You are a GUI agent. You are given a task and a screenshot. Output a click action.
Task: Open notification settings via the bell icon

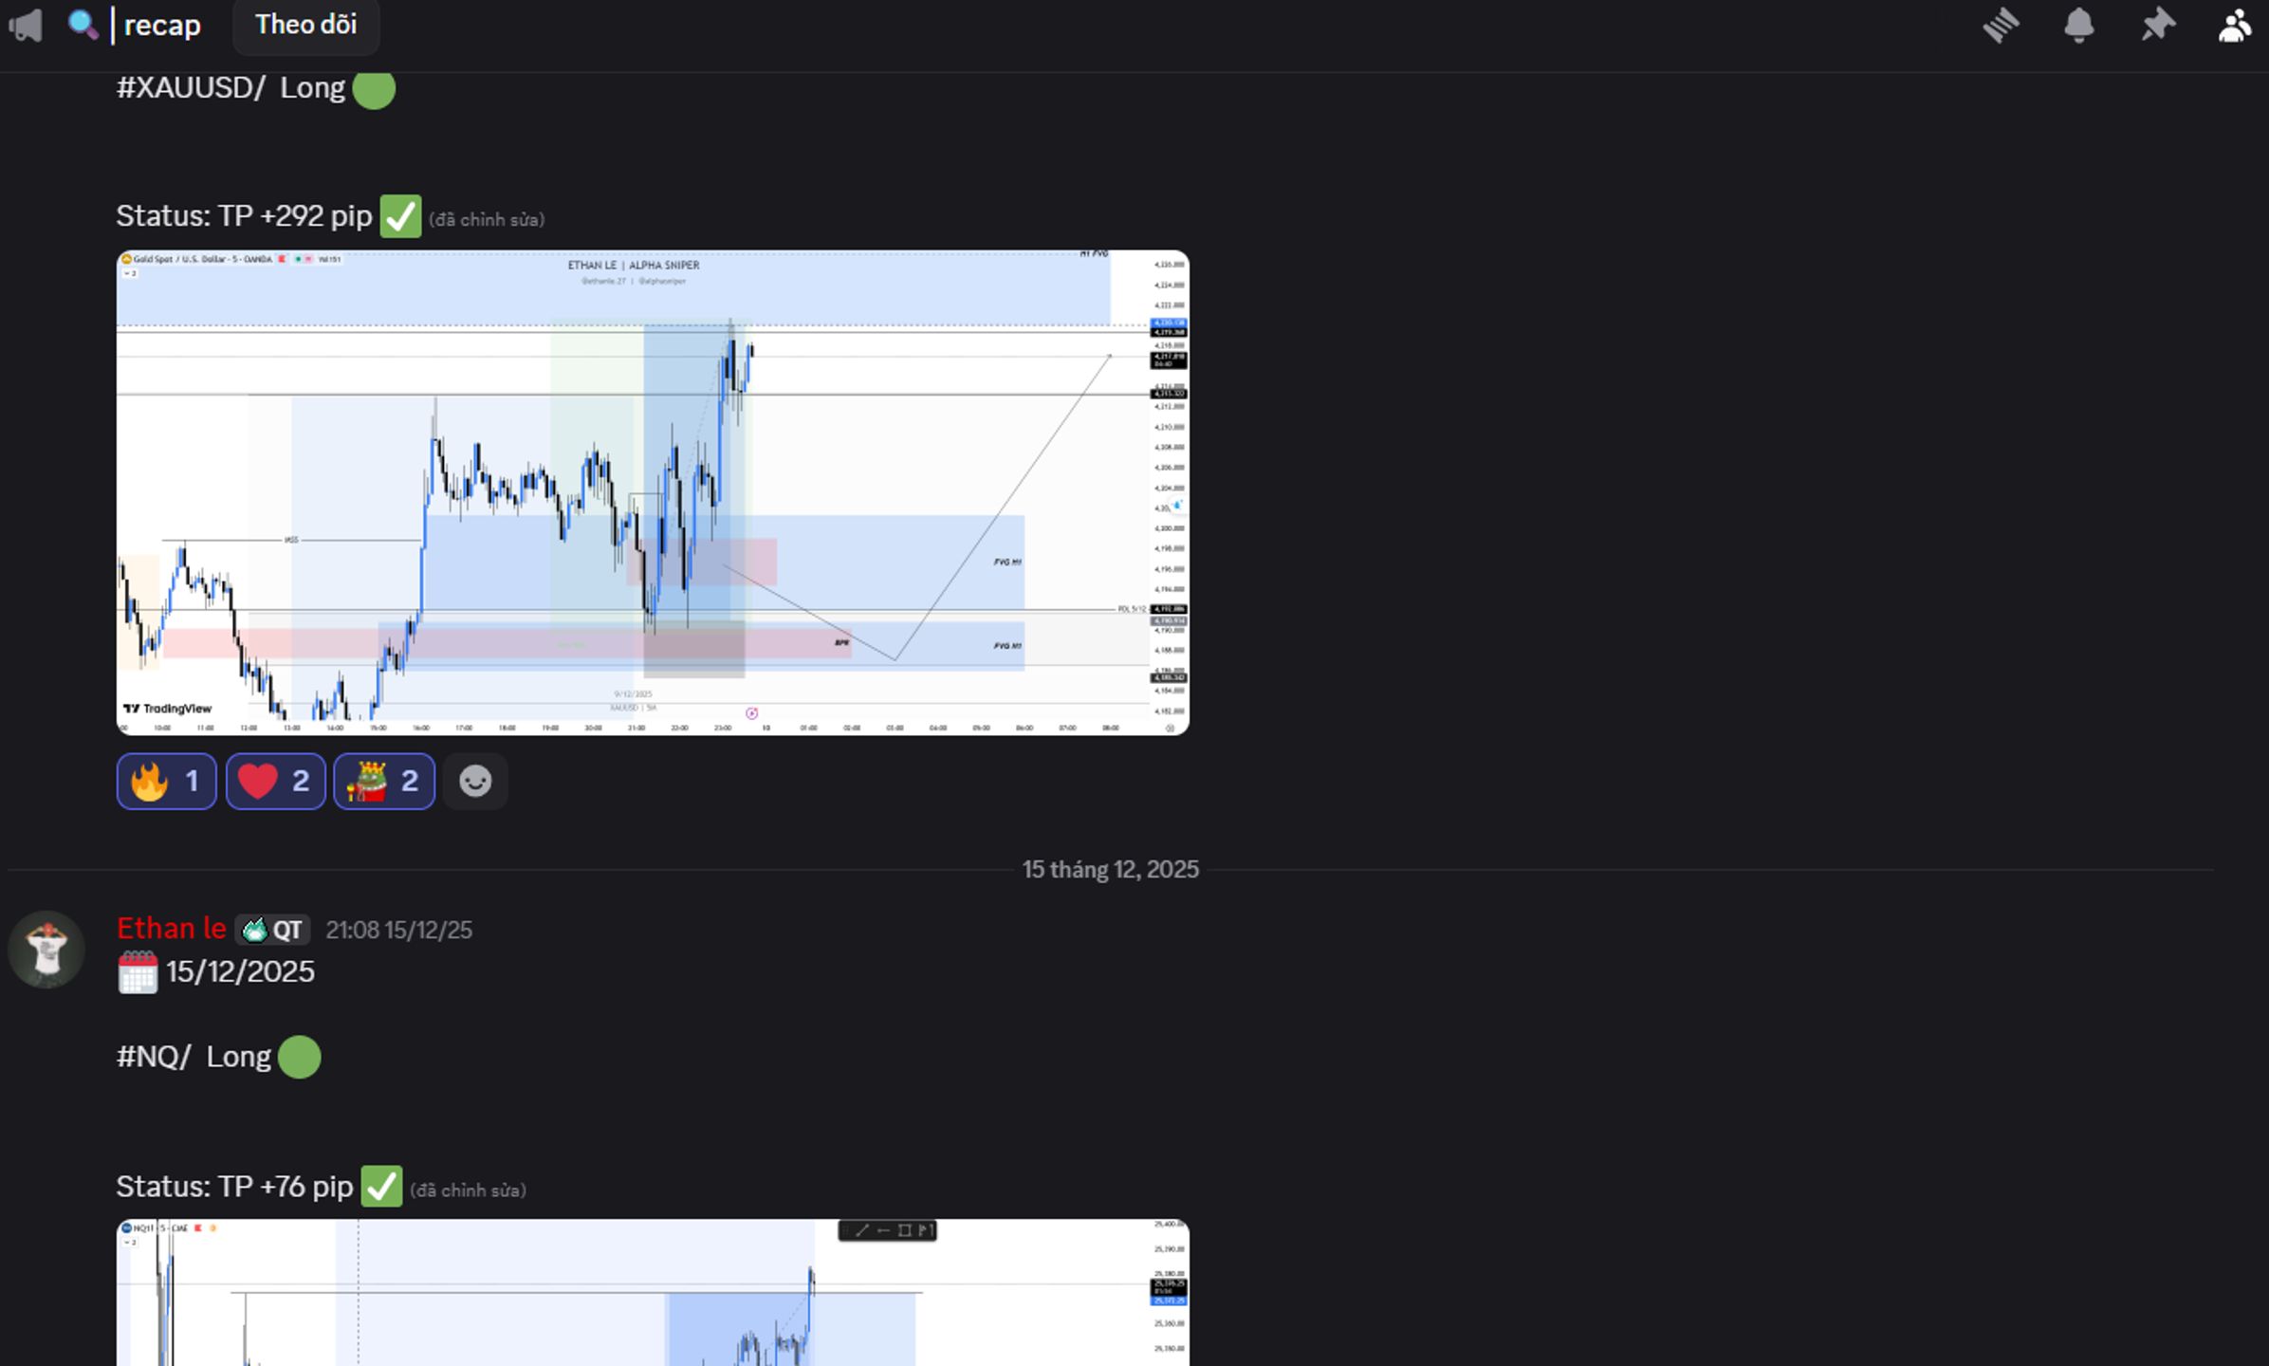pos(2078,25)
